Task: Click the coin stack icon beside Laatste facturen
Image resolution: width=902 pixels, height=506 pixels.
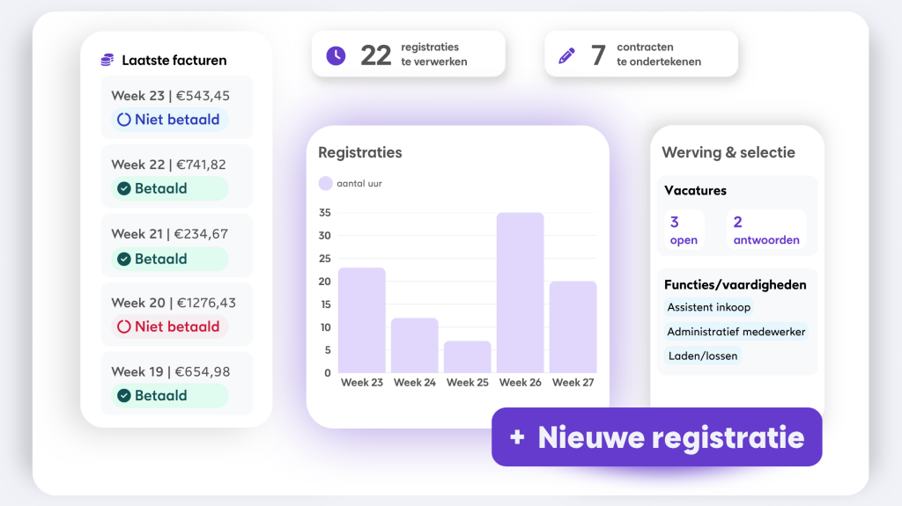Action: tap(107, 60)
